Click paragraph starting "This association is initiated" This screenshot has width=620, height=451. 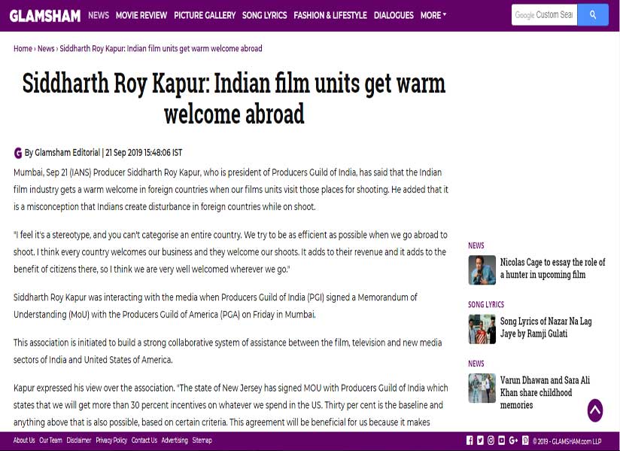pyautogui.click(x=228, y=352)
